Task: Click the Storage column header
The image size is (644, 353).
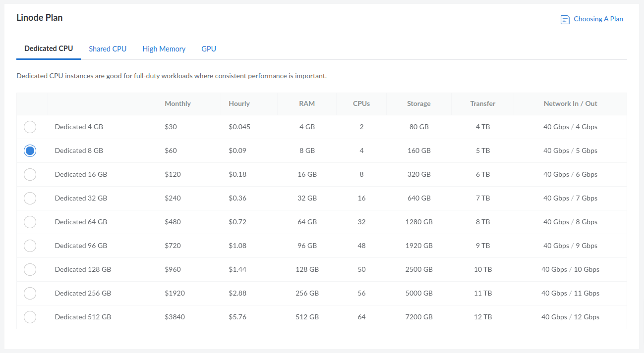Action: click(x=419, y=103)
